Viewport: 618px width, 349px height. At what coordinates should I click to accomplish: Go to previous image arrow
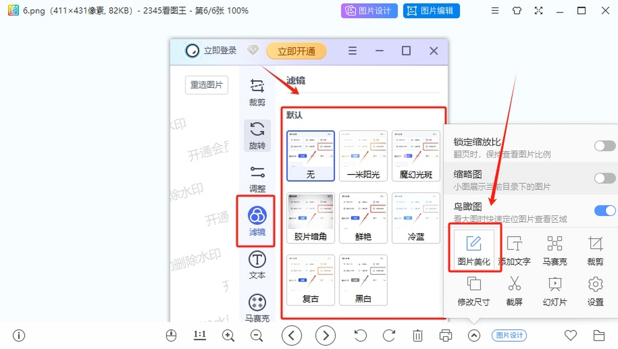coord(292,336)
